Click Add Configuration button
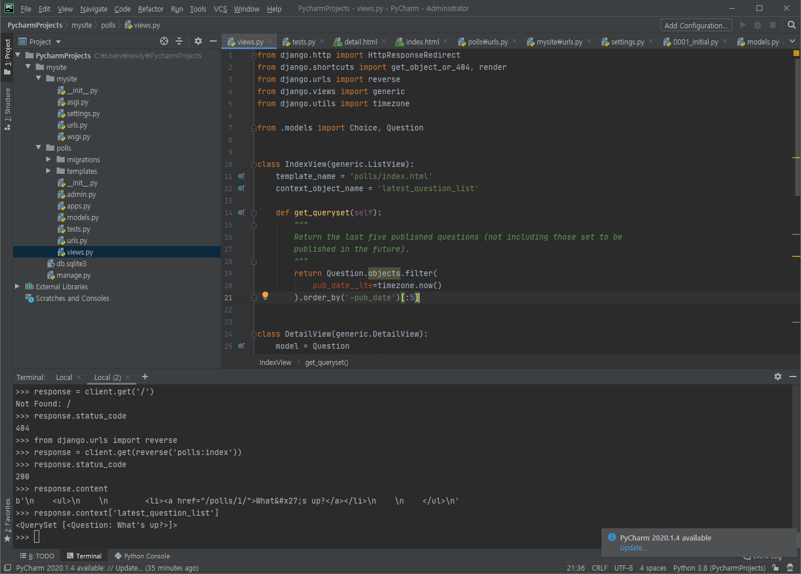The height and width of the screenshot is (574, 801). click(696, 25)
